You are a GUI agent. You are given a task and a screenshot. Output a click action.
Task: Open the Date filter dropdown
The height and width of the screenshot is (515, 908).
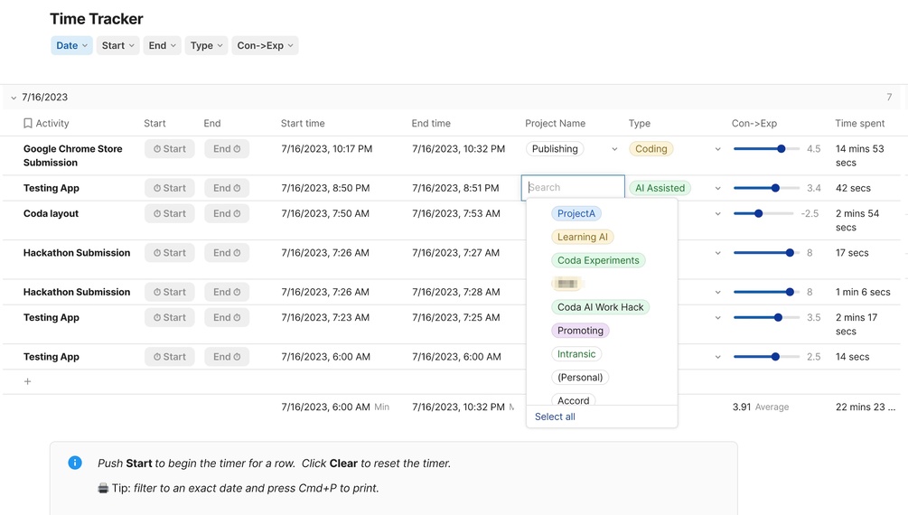[72, 46]
